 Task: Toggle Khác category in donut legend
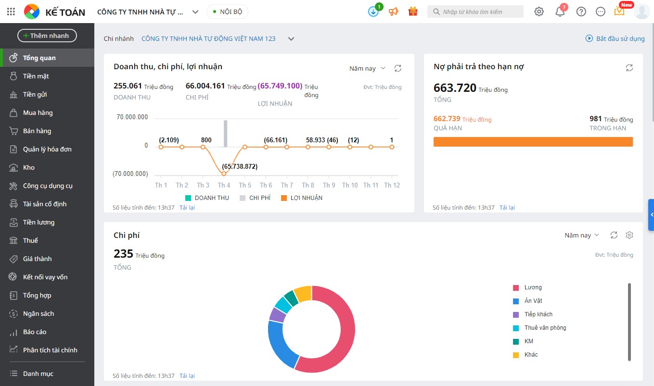point(526,355)
